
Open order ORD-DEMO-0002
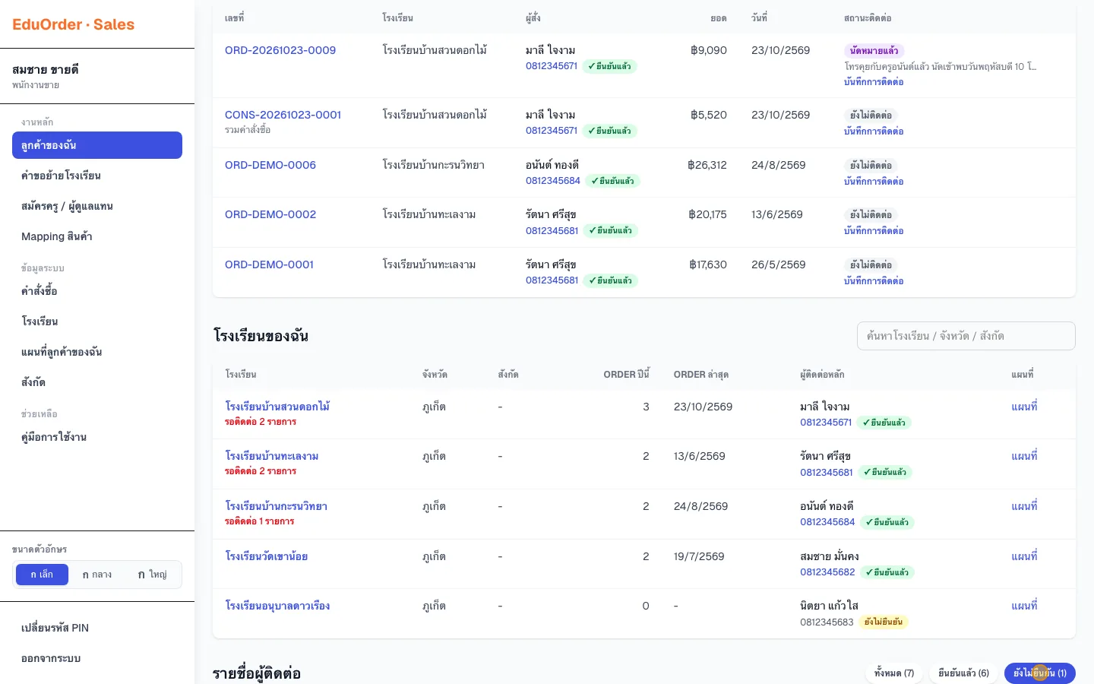(270, 214)
